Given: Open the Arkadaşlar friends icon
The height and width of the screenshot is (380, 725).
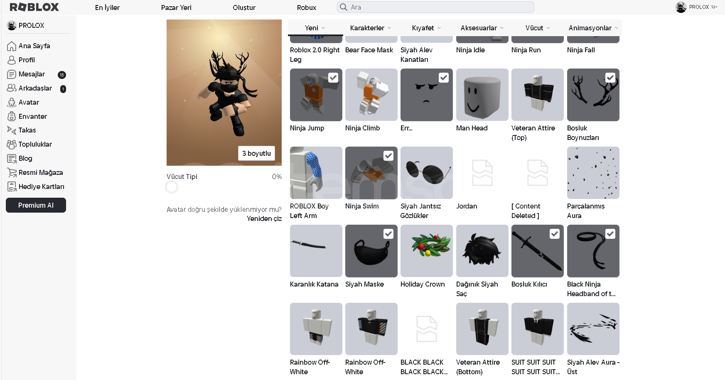Looking at the screenshot, I should (x=12, y=88).
